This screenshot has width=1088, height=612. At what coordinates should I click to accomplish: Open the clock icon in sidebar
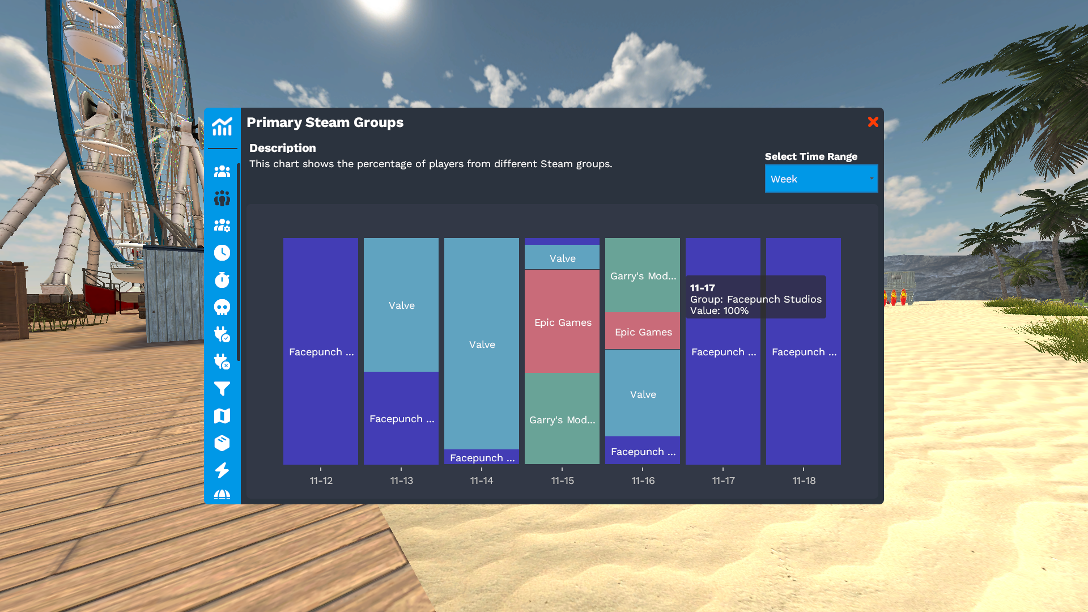[x=222, y=253]
